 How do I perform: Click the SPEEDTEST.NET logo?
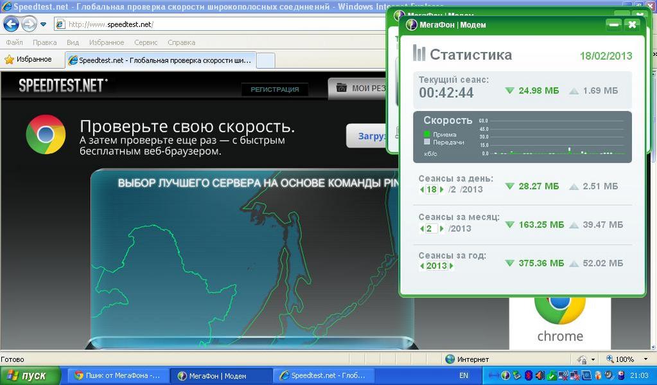tap(63, 85)
